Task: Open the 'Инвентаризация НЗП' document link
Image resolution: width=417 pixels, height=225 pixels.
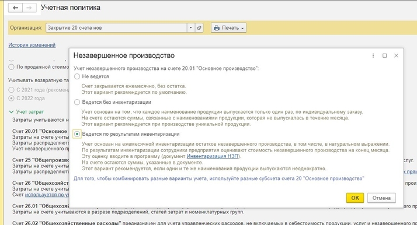Action: pyautogui.click(x=212, y=156)
